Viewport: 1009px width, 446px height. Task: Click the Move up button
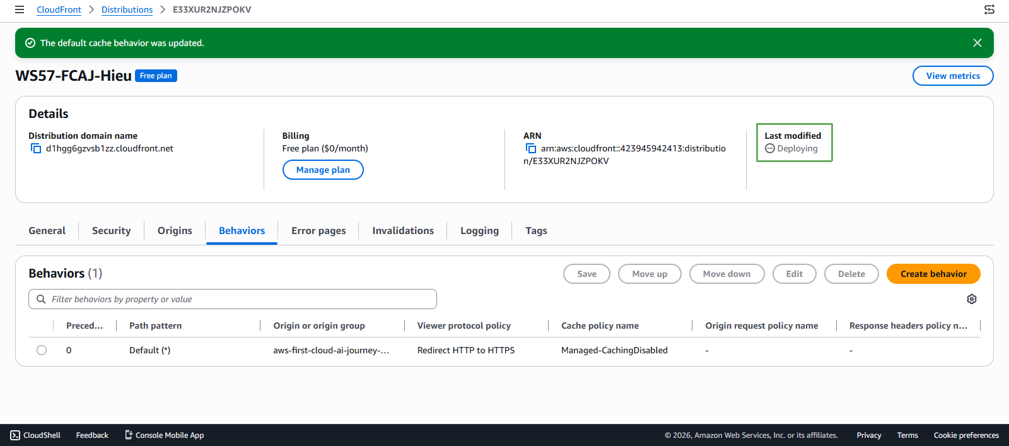(x=650, y=274)
